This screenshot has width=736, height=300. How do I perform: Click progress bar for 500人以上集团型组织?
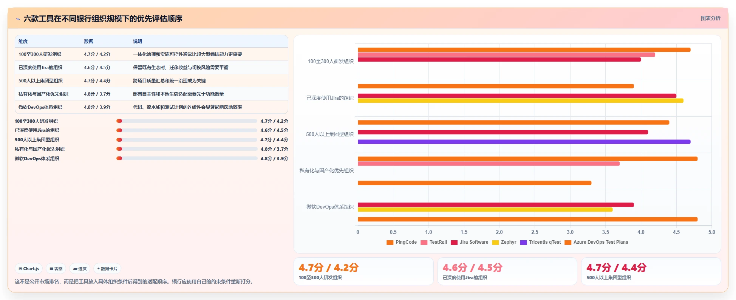pos(187,140)
